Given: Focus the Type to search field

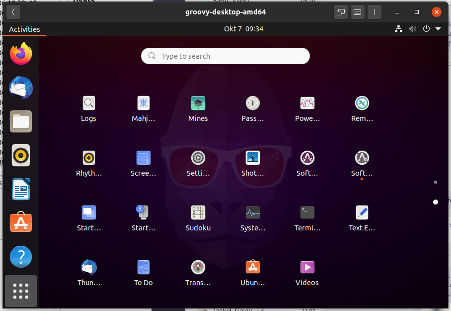Looking at the screenshot, I should coord(225,56).
